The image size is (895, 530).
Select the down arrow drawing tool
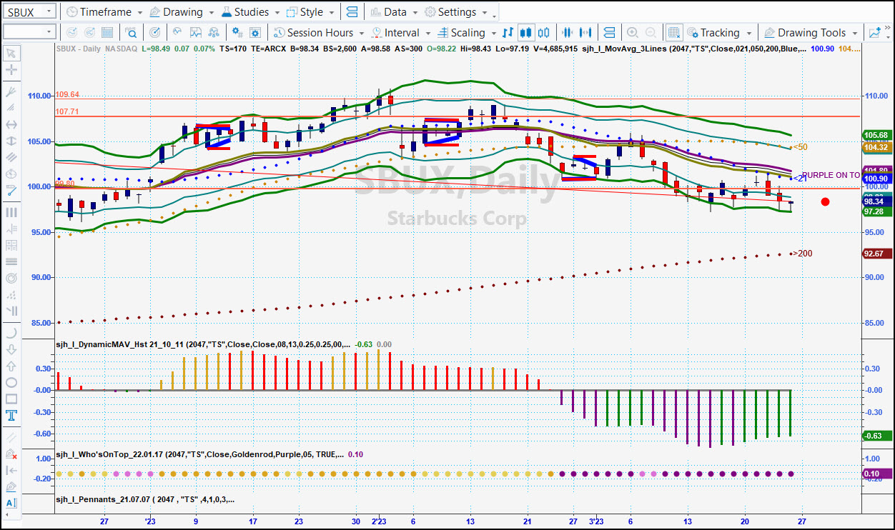click(11, 349)
